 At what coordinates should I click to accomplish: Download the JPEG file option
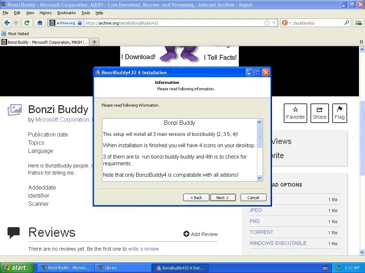point(256,210)
